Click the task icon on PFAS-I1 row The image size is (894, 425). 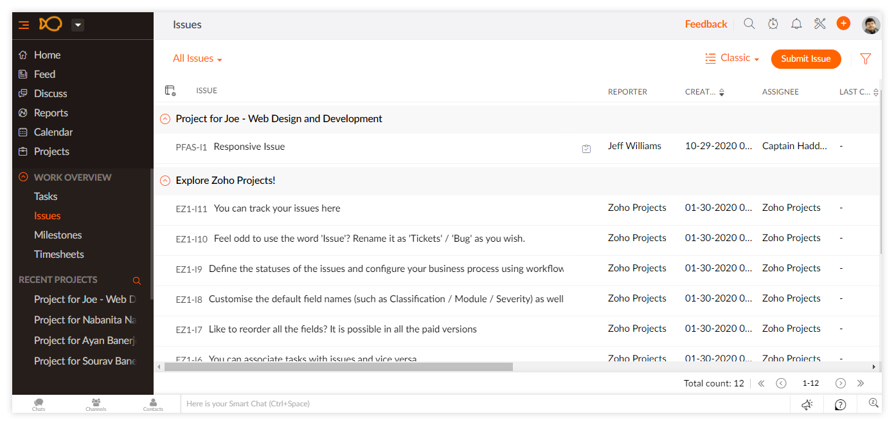(x=586, y=149)
